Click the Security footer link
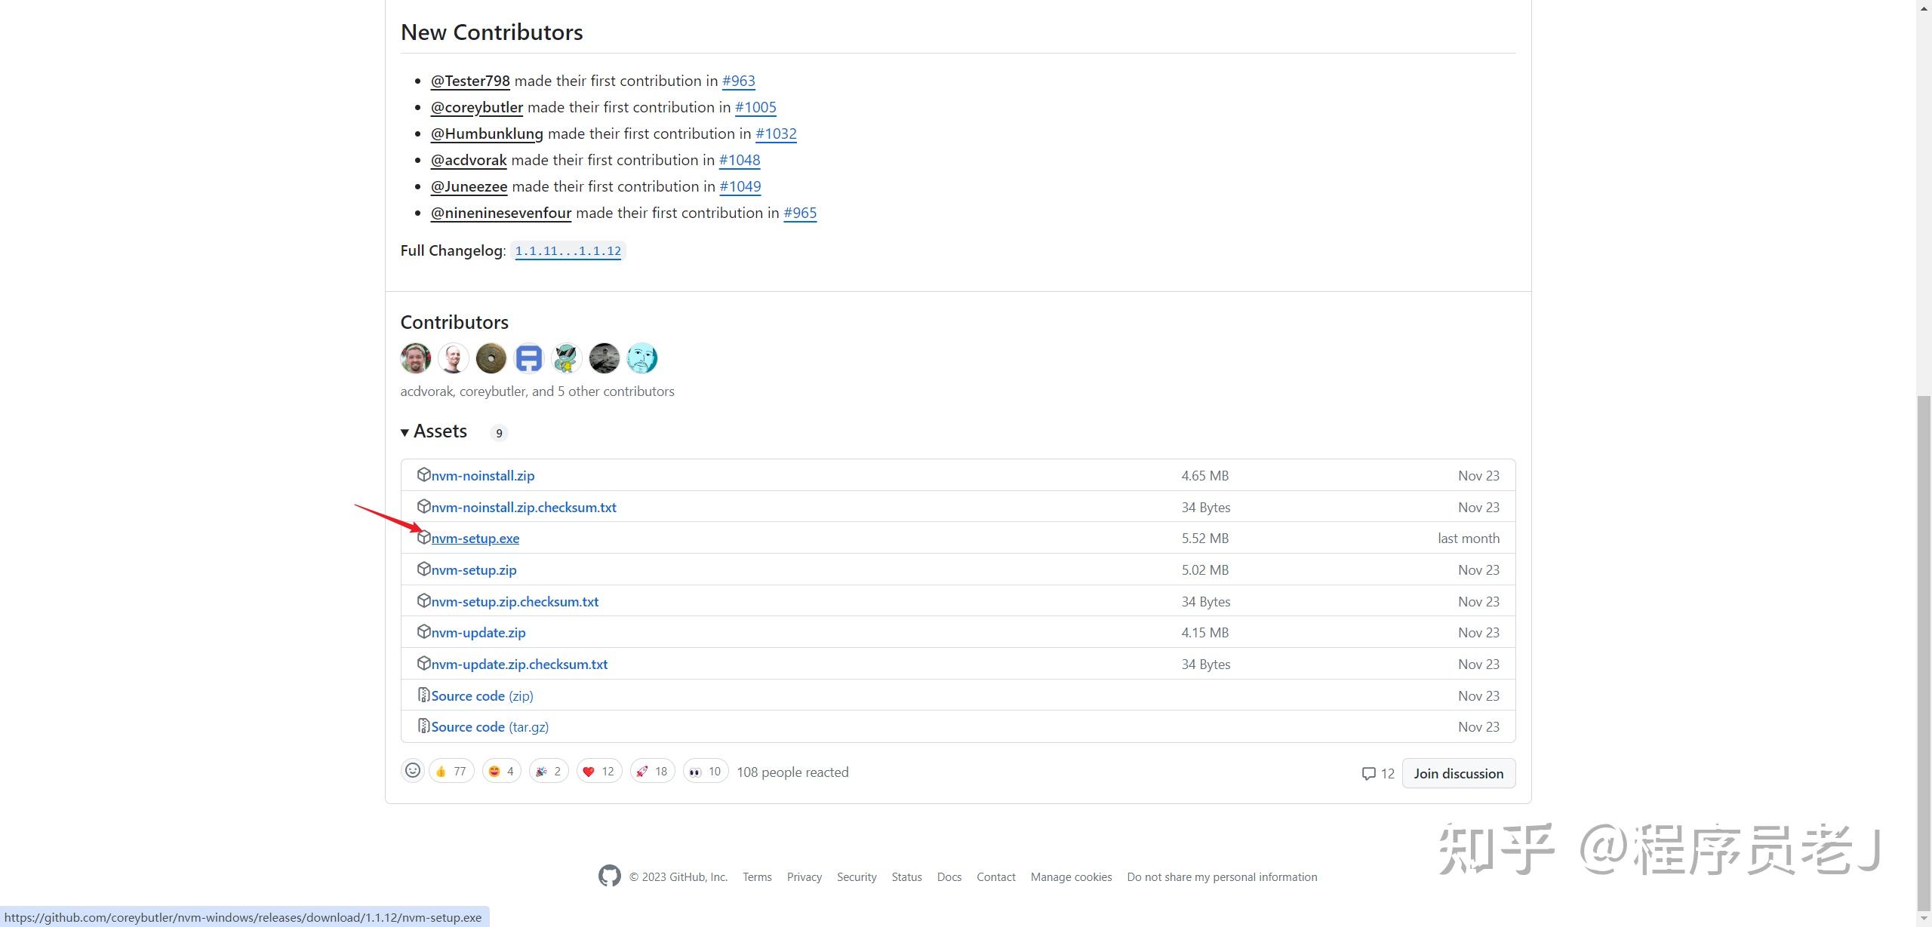This screenshot has width=1932, height=927. coord(857,877)
